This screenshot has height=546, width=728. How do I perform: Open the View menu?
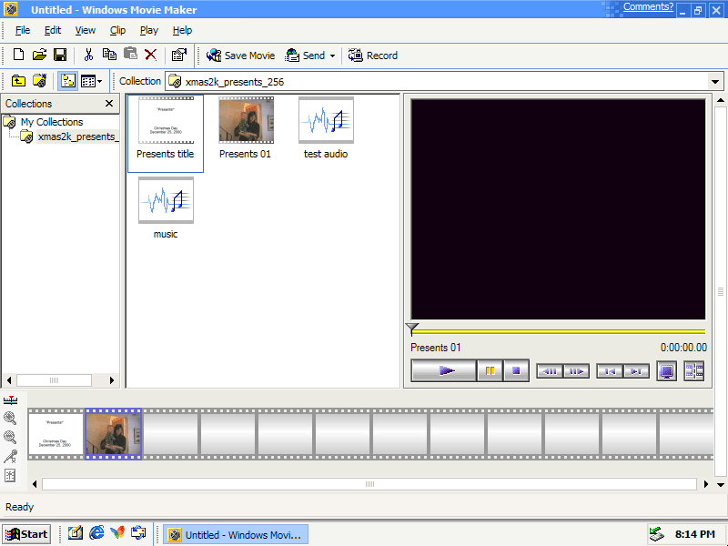85,30
